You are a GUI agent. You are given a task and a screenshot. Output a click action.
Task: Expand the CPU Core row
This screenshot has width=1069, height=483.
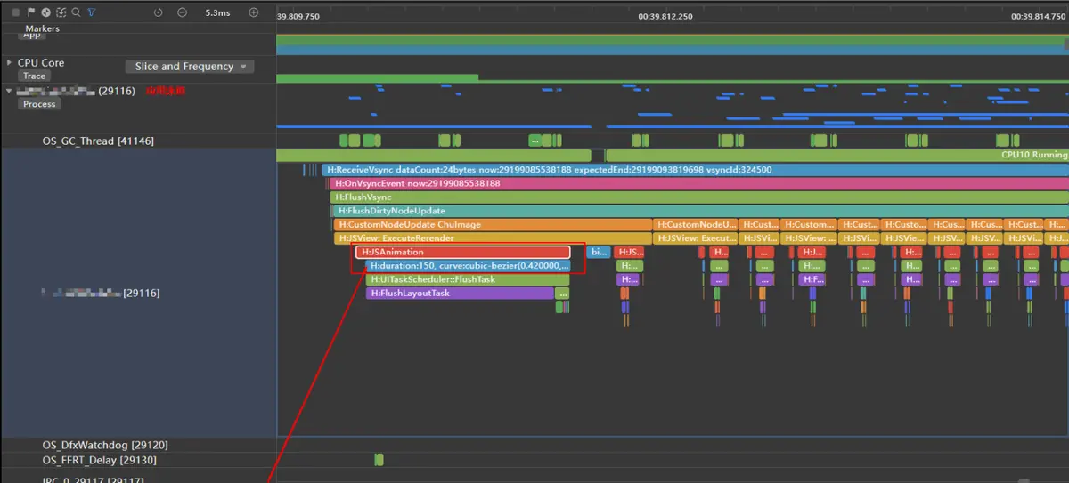(x=9, y=63)
